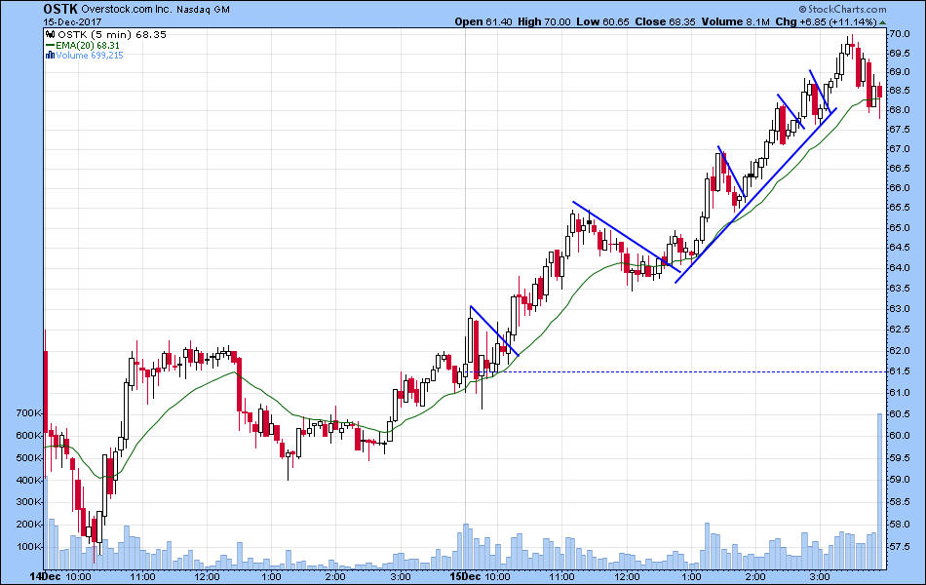926x585 pixels.
Task: Click the Overstock.com Inc. company name
Action: click(127, 10)
